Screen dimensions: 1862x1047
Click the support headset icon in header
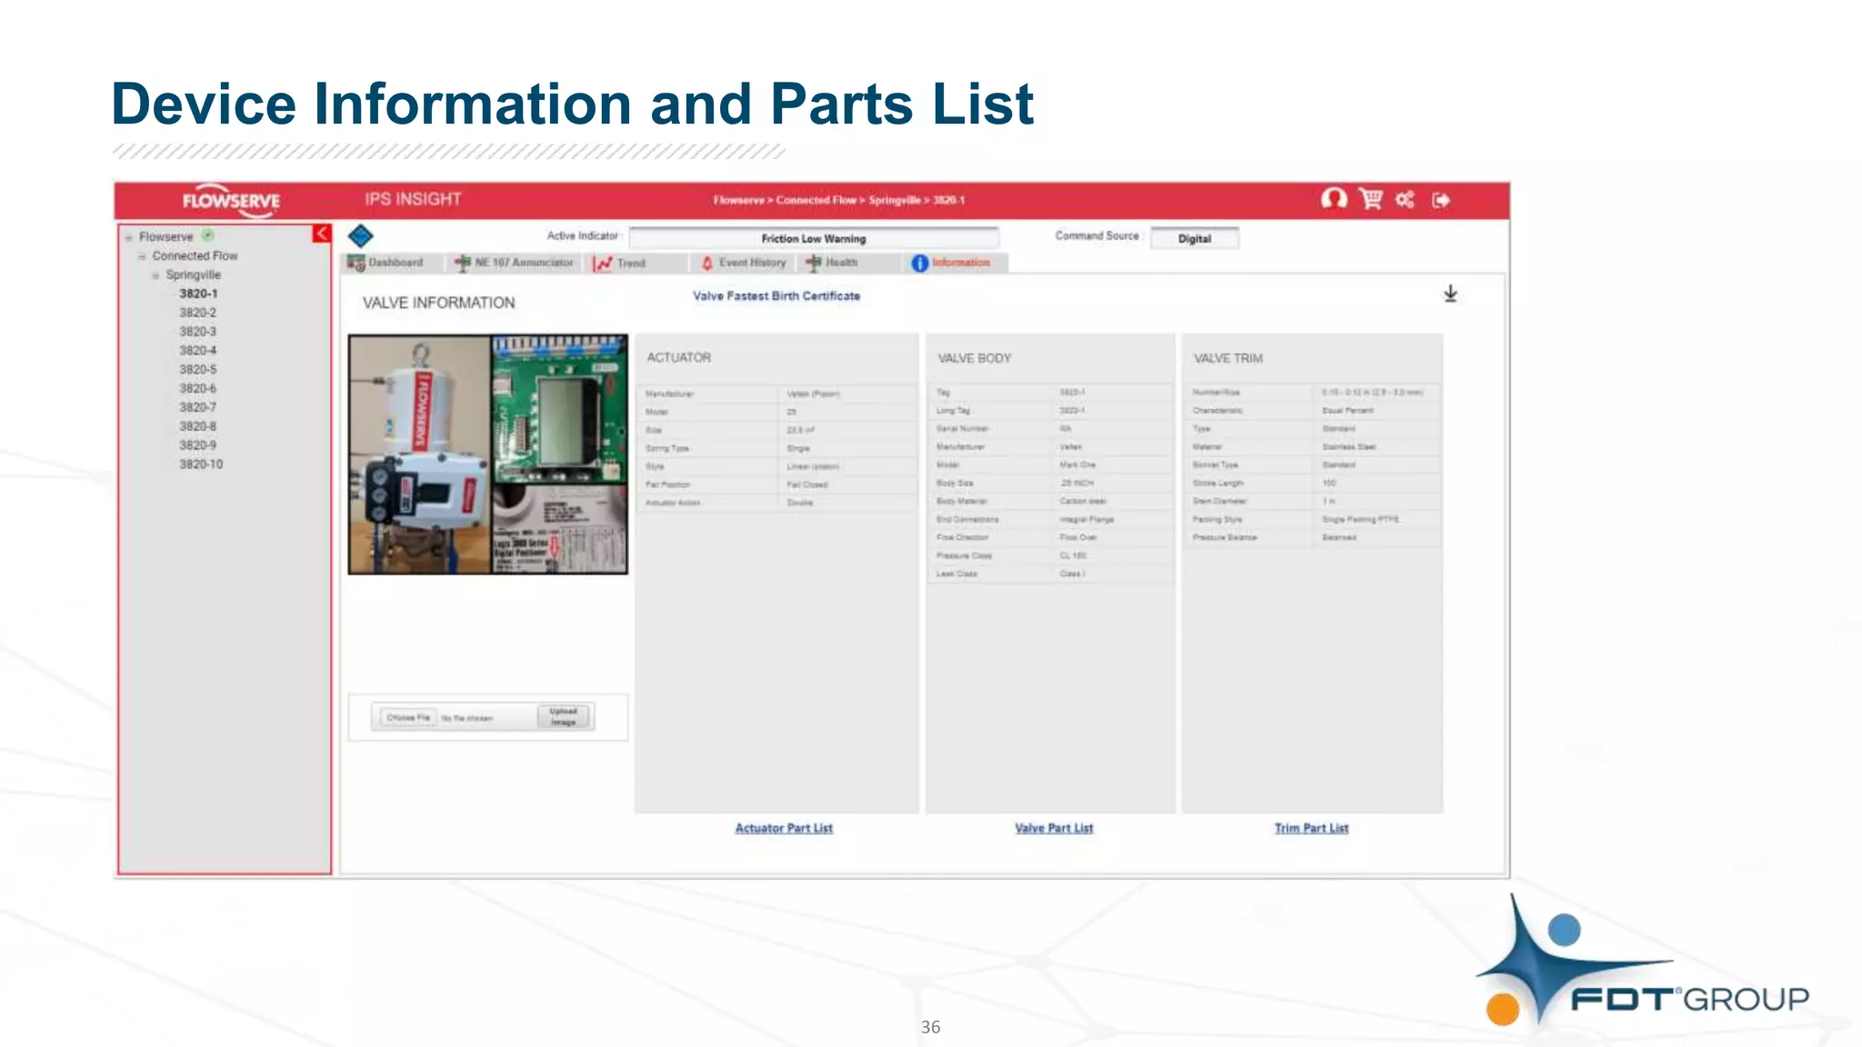1334,198
